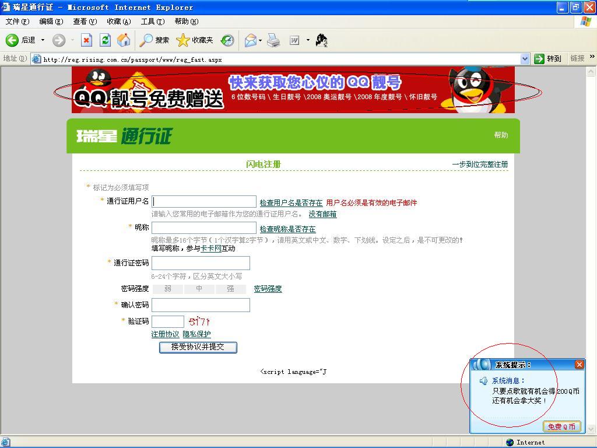The image size is (597, 448).
Task: Expand the Links toolbar chevron
Action: (x=592, y=57)
